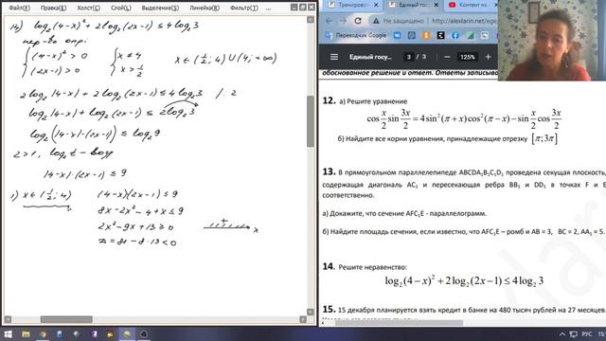Click the alexlarin.net address bar
Image resolution: width=606 pixels, height=341 pixels.
pos(464,21)
